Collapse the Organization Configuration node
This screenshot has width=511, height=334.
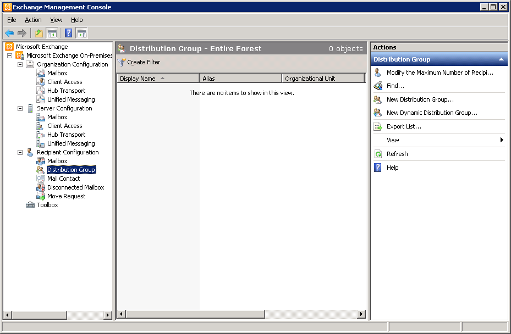(20, 64)
